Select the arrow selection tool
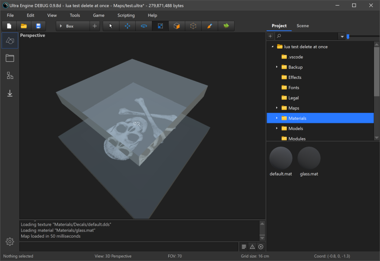380x261 pixels. pos(111,26)
